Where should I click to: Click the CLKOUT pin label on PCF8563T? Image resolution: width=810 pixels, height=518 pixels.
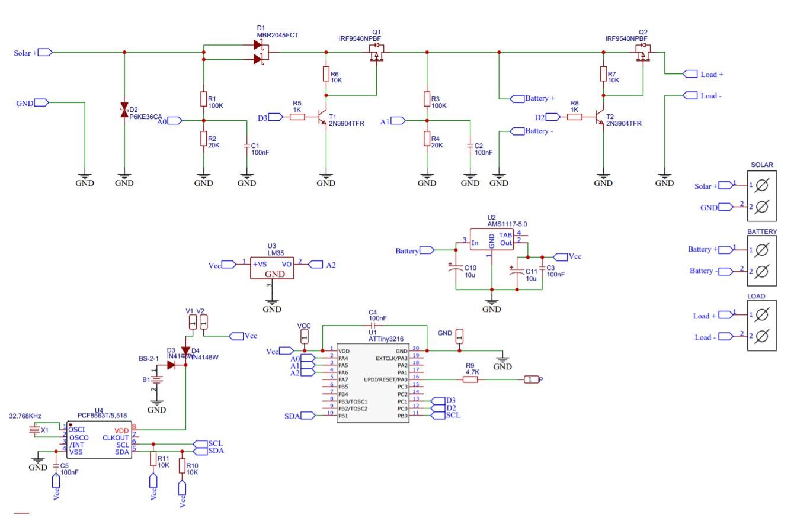[115, 437]
